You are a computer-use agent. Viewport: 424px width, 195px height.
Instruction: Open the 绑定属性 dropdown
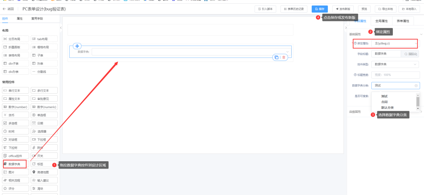pyautogui.click(x=395, y=43)
